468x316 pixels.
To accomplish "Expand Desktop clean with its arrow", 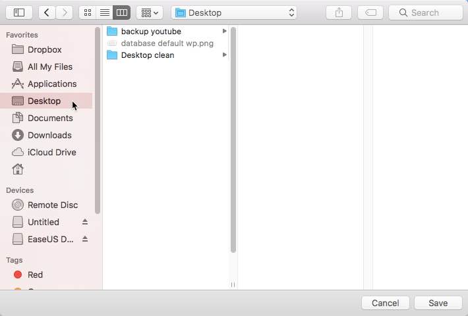I will coord(225,55).
